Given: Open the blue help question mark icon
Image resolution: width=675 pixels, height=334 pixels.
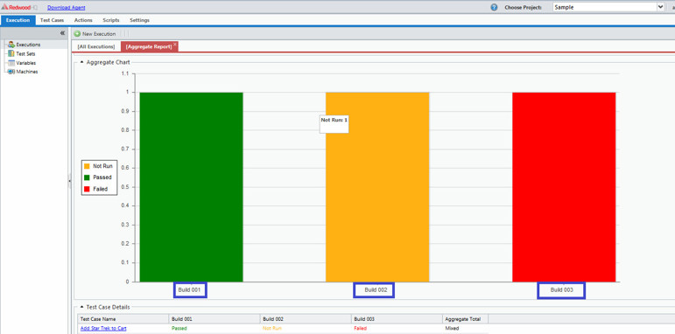Looking at the screenshot, I should 494,7.
